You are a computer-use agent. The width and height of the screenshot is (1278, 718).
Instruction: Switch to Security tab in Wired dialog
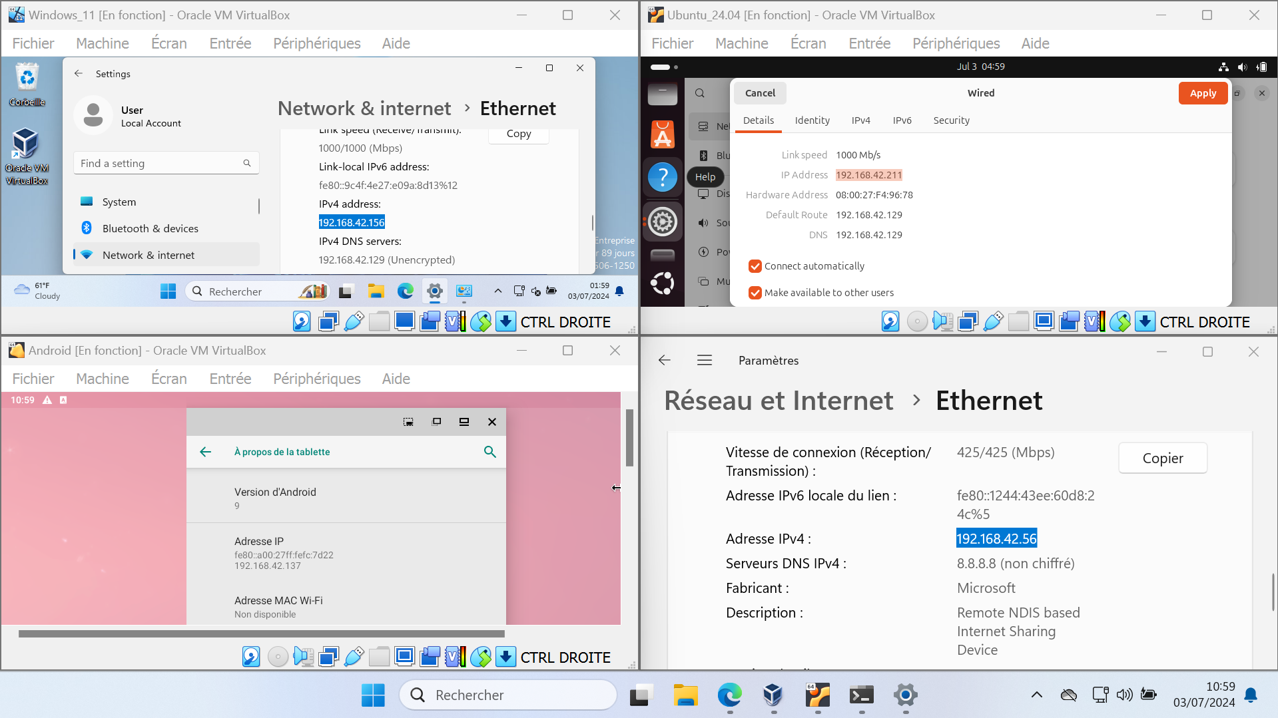[x=951, y=120]
